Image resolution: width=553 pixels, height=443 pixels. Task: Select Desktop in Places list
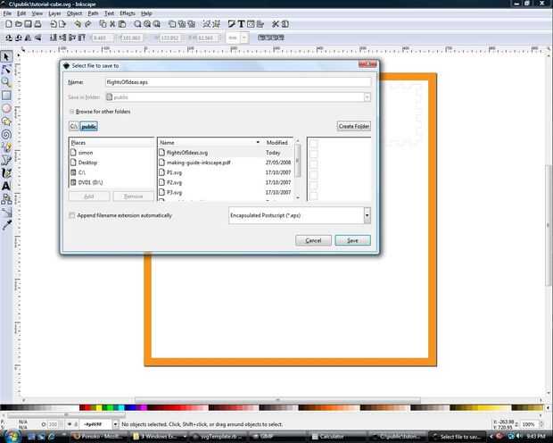pyautogui.click(x=111, y=163)
